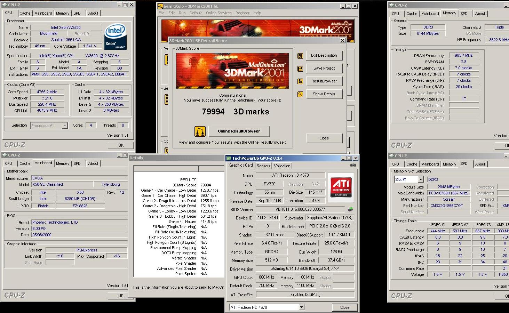Click the BIOS Version field in GPU-Z
Viewport: 509px width, 313px height.
coord(300,209)
